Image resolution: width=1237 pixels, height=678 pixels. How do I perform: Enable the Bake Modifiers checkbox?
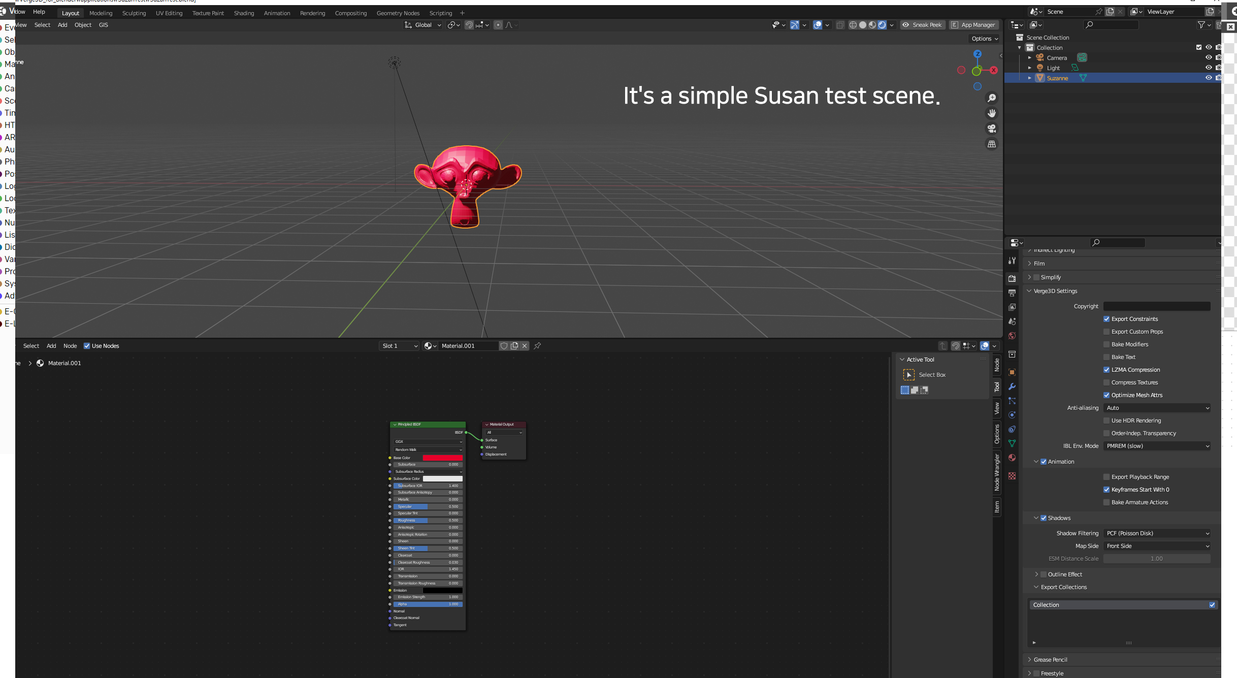[x=1106, y=344]
